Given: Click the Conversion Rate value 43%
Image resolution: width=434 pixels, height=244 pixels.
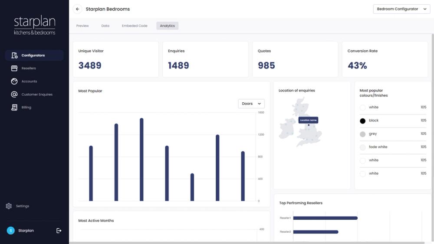Looking at the screenshot, I should (x=357, y=65).
